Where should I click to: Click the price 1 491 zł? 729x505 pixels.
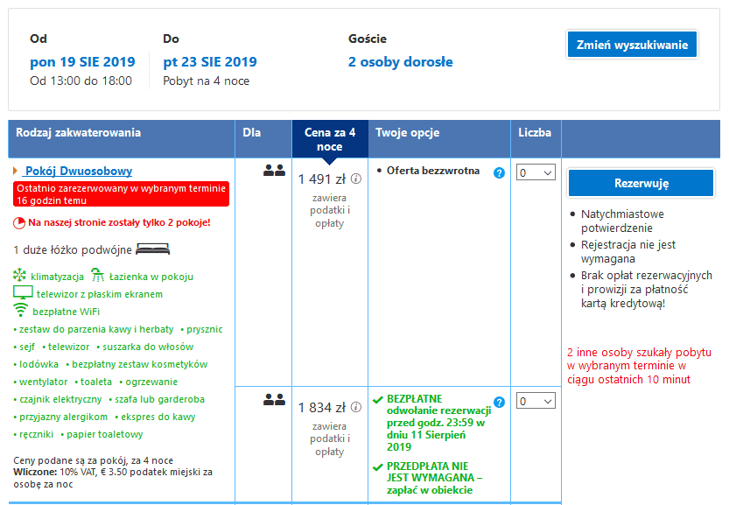tap(322, 179)
